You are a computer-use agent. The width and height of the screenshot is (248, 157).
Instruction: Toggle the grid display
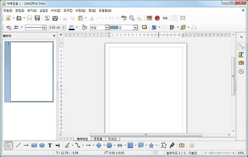point(175,18)
